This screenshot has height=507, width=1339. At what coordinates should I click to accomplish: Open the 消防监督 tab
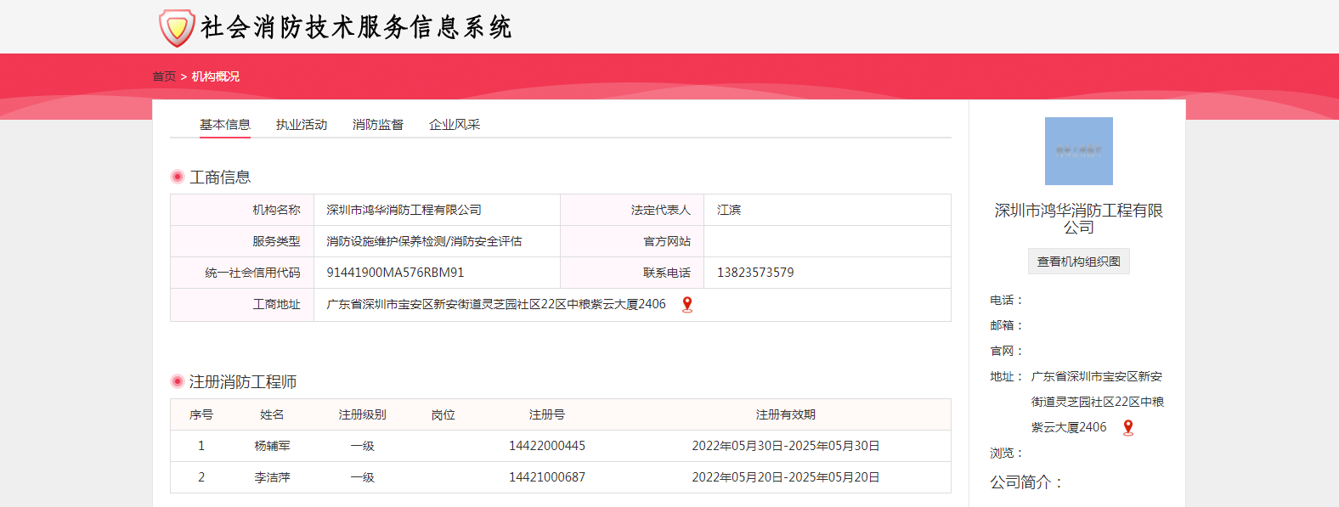[378, 125]
